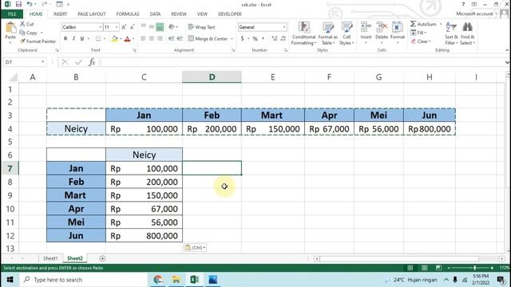Image resolution: width=511 pixels, height=287 pixels.
Task: Save workbook from Quick Access Toolbar
Action: [x=18, y=4]
